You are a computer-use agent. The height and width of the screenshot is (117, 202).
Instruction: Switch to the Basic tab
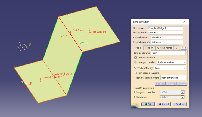(x=138, y=48)
